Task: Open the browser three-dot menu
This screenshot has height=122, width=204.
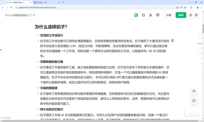Action: 202,7
